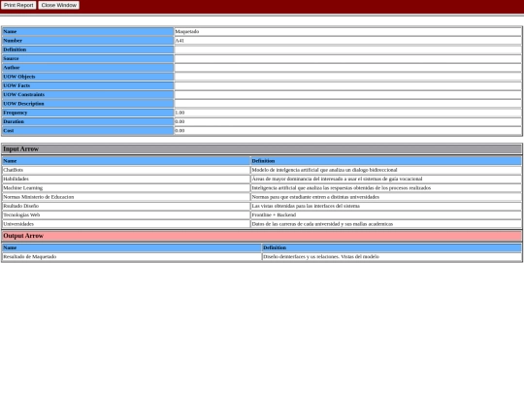Click the 'Output Arrow' section header

pyautogui.click(x=262, y=236)
